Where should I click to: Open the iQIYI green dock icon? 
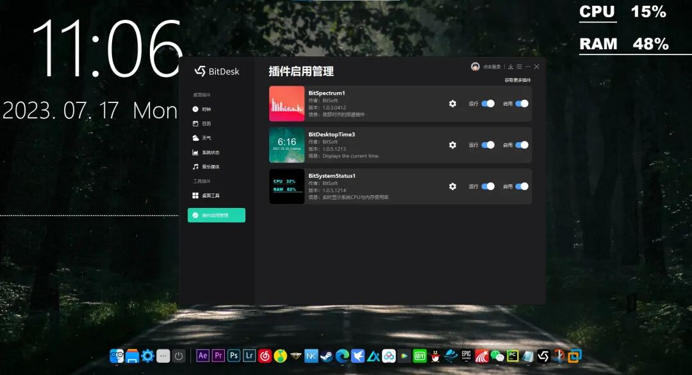coord(420,356)
